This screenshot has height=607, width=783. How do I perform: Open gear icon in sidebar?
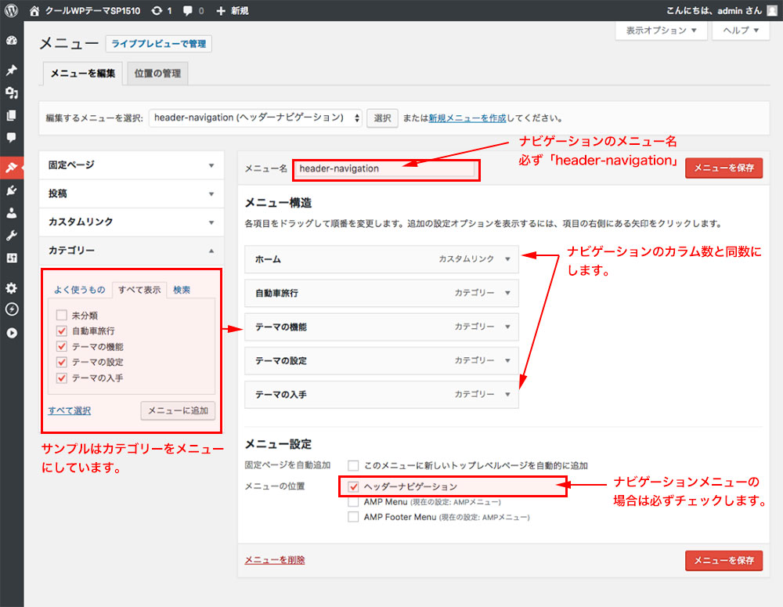[x=12, y=287]
